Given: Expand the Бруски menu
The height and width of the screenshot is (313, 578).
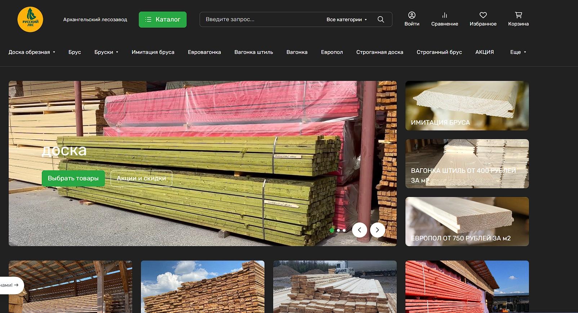Looking at the screenshot, I should [x=106, y=52].
